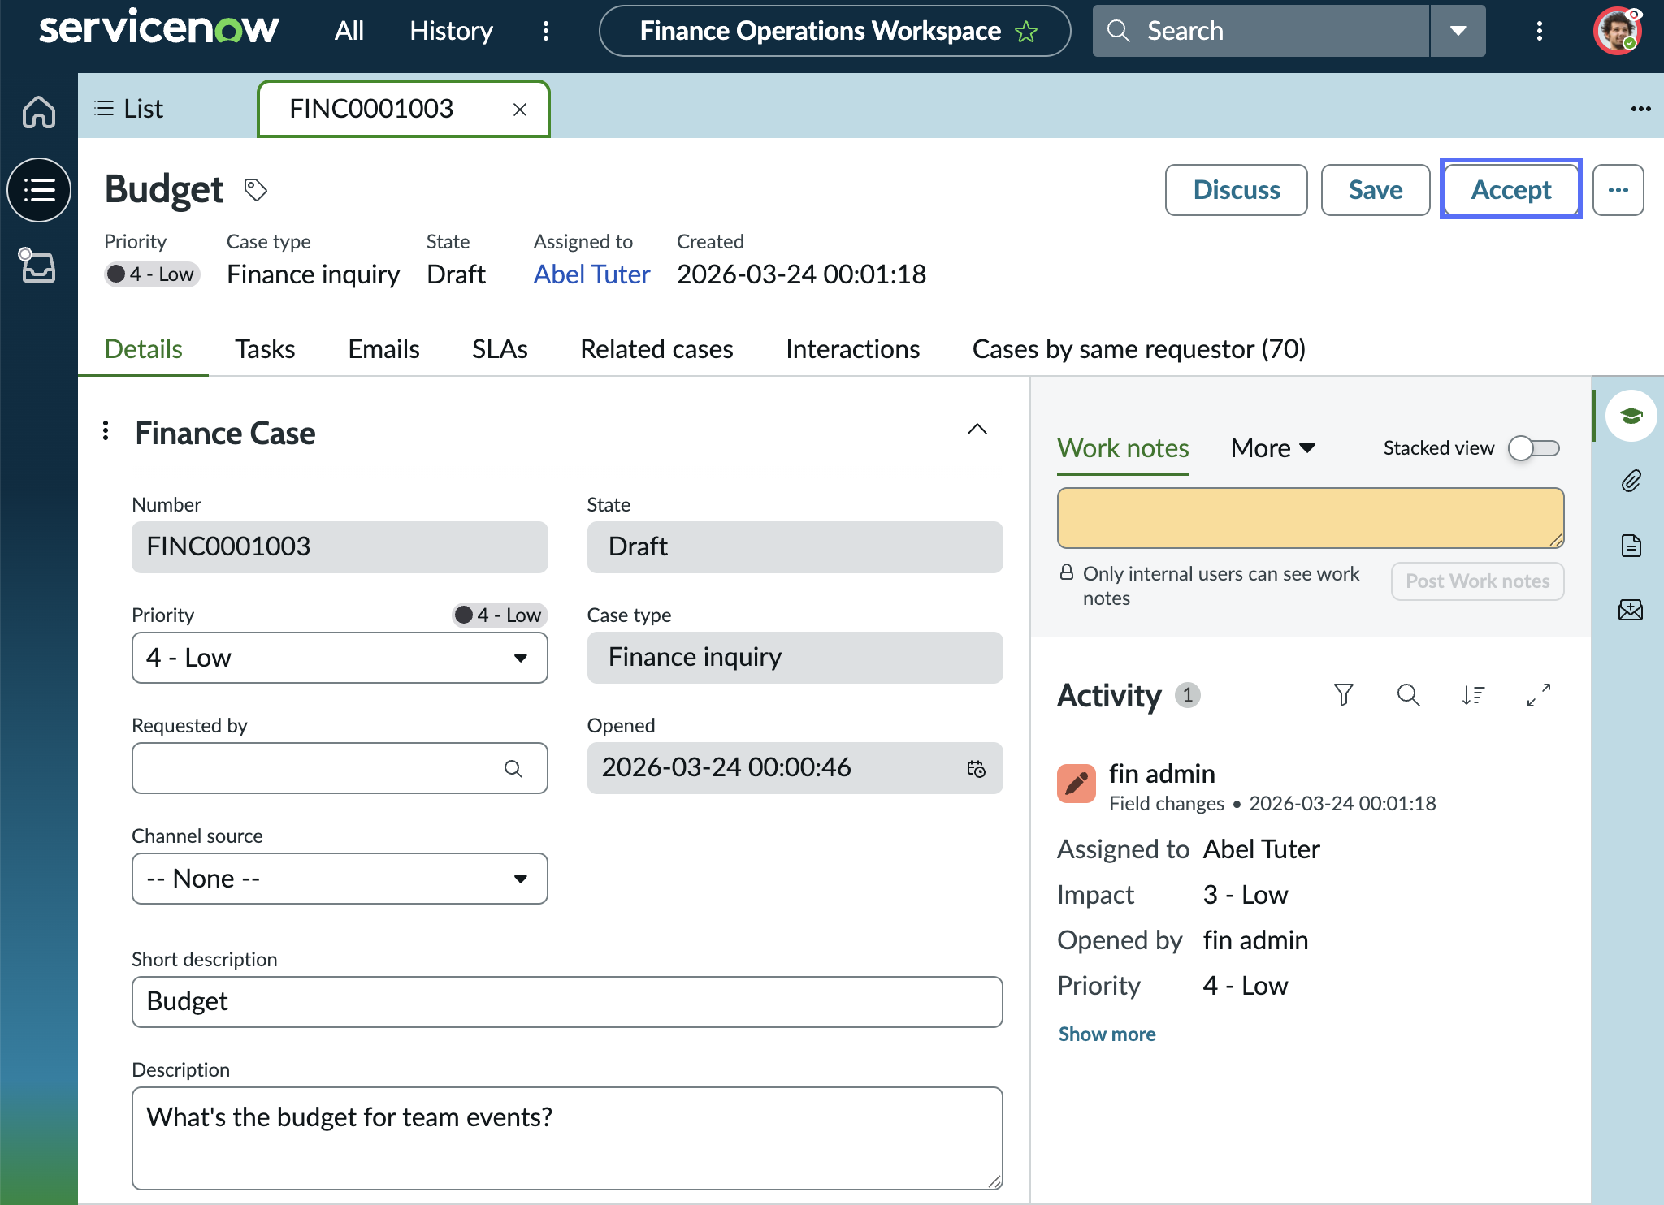The image size is (1664, 1205).
Task: Click the fin admin field changes pencil icon
Action: [1077, 783]
